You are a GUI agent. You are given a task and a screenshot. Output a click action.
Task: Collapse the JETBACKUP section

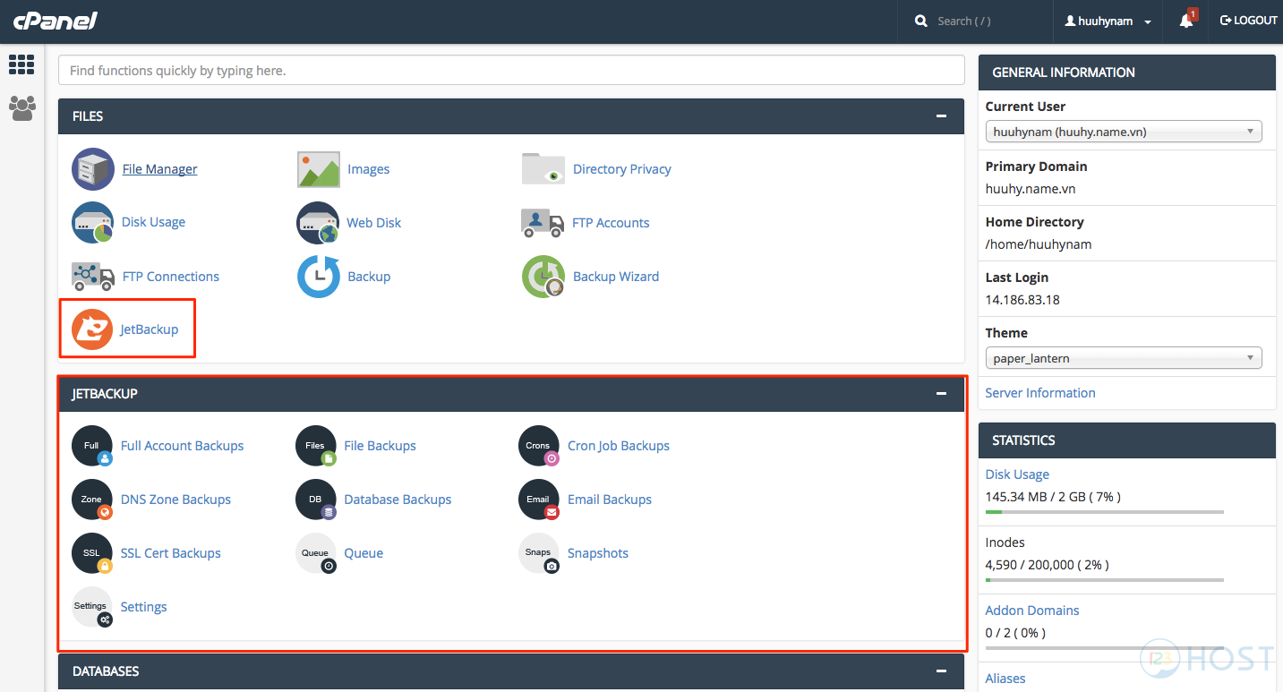click(x=941, y=394)
